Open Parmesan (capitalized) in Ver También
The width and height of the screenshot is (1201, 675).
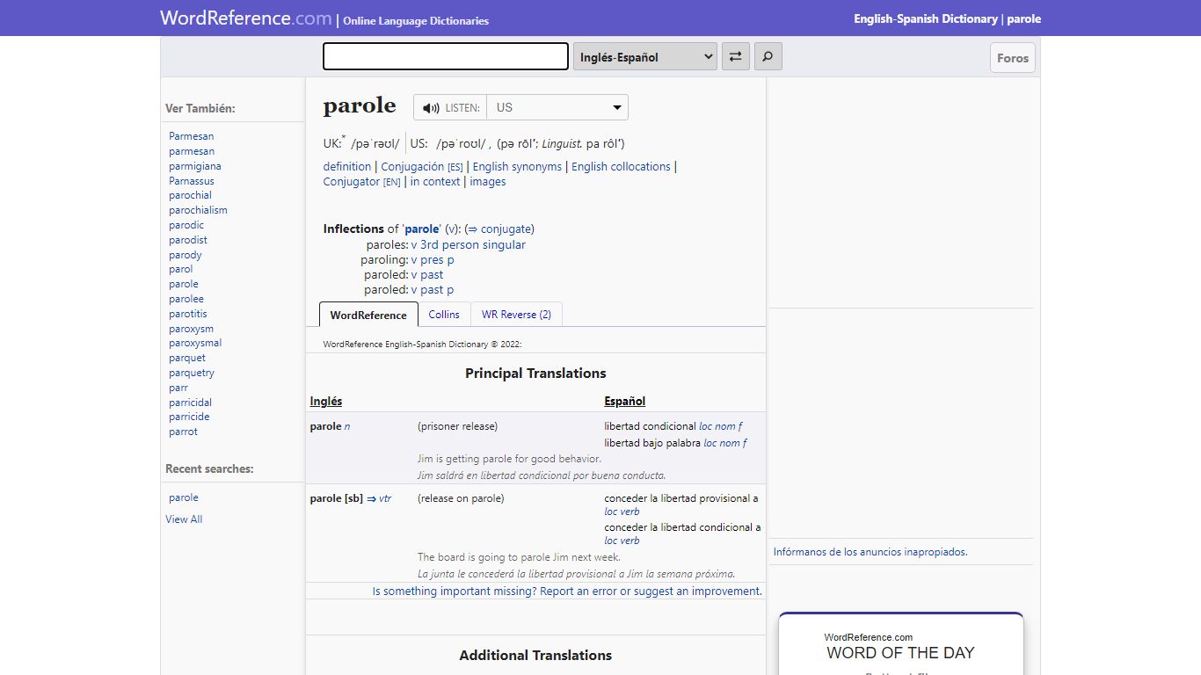pyautogui.click(x=192, y=136)
